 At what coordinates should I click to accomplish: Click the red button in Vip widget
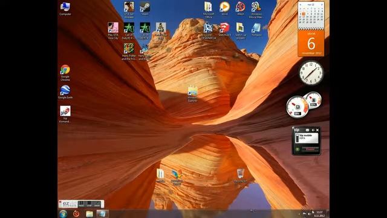coord(310,150)
